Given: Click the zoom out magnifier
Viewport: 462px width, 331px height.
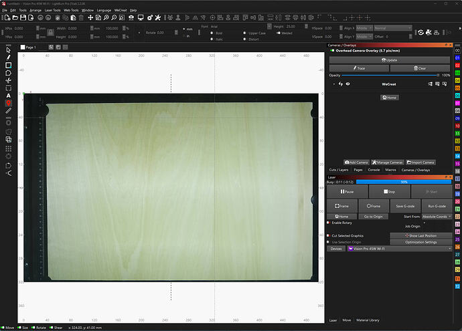Looking at the screenshot, I should coord(114,17).
